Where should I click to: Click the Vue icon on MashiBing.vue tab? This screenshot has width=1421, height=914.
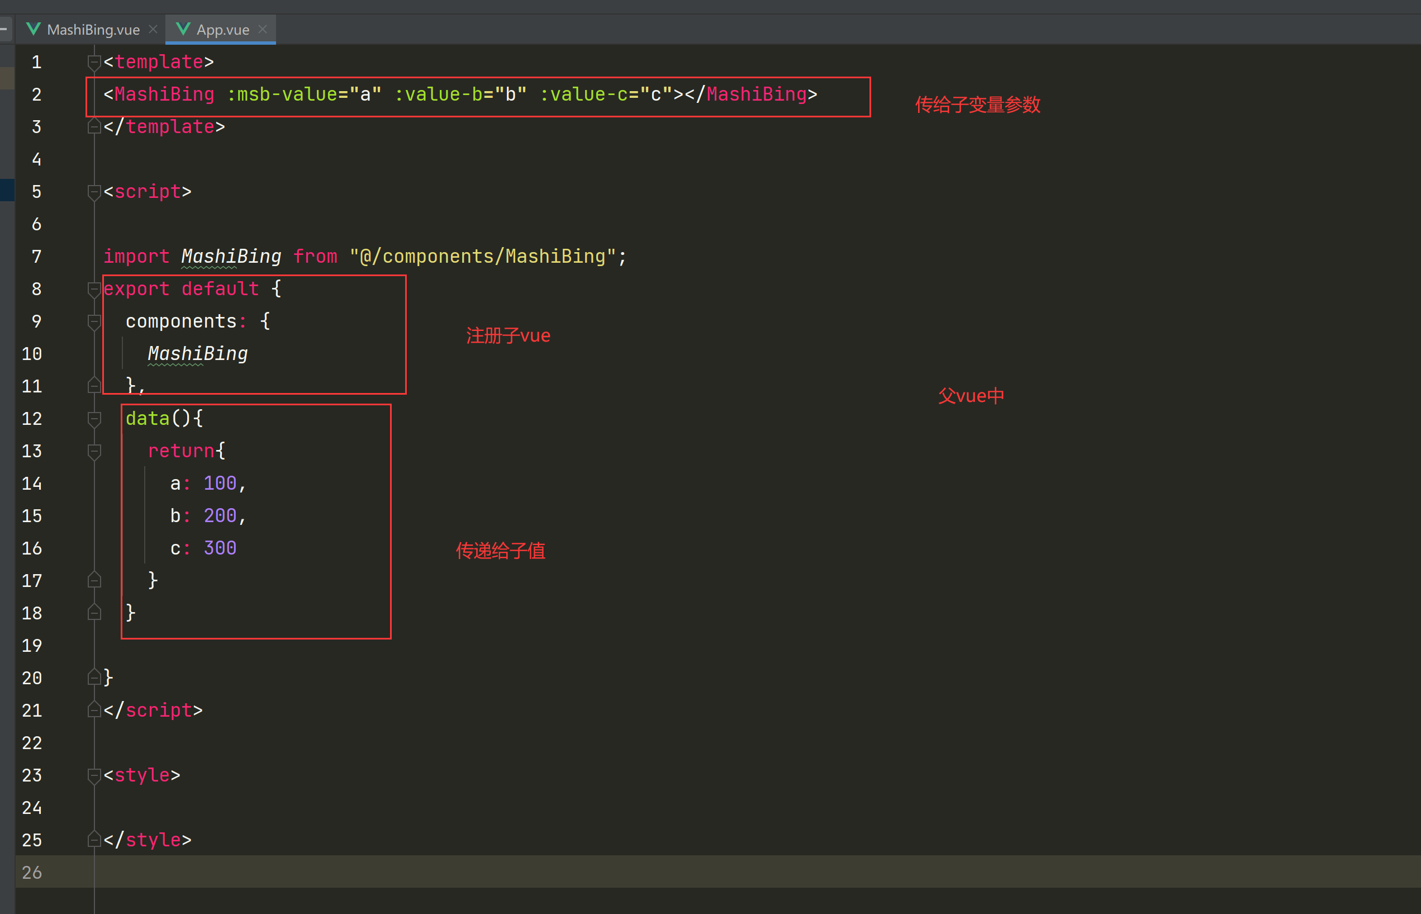[x=35, y=29]
